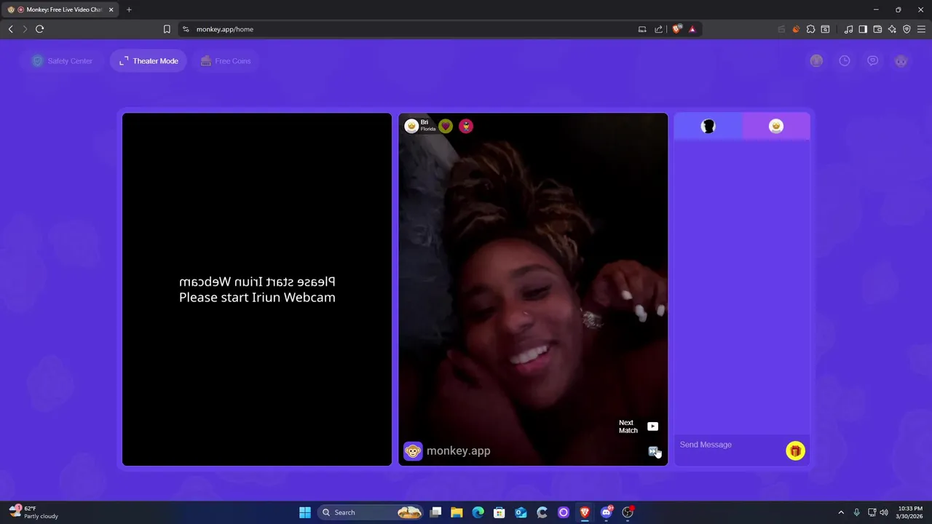Open a new browser tab
Image resolution: width=932 pixels, height=524 pixels.
(129, 9)
